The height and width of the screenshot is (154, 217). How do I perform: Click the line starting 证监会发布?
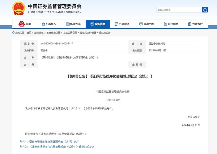point(56,134)
